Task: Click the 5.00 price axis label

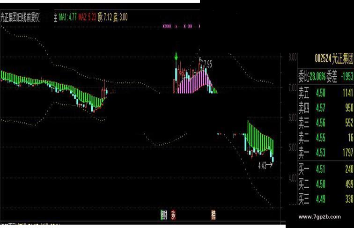Action: click(293, 148)
